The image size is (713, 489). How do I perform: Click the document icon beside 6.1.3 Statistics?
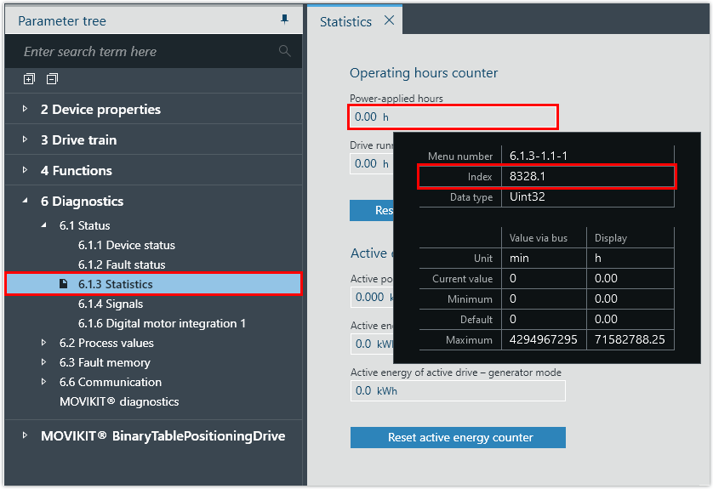tap(64, 284)
